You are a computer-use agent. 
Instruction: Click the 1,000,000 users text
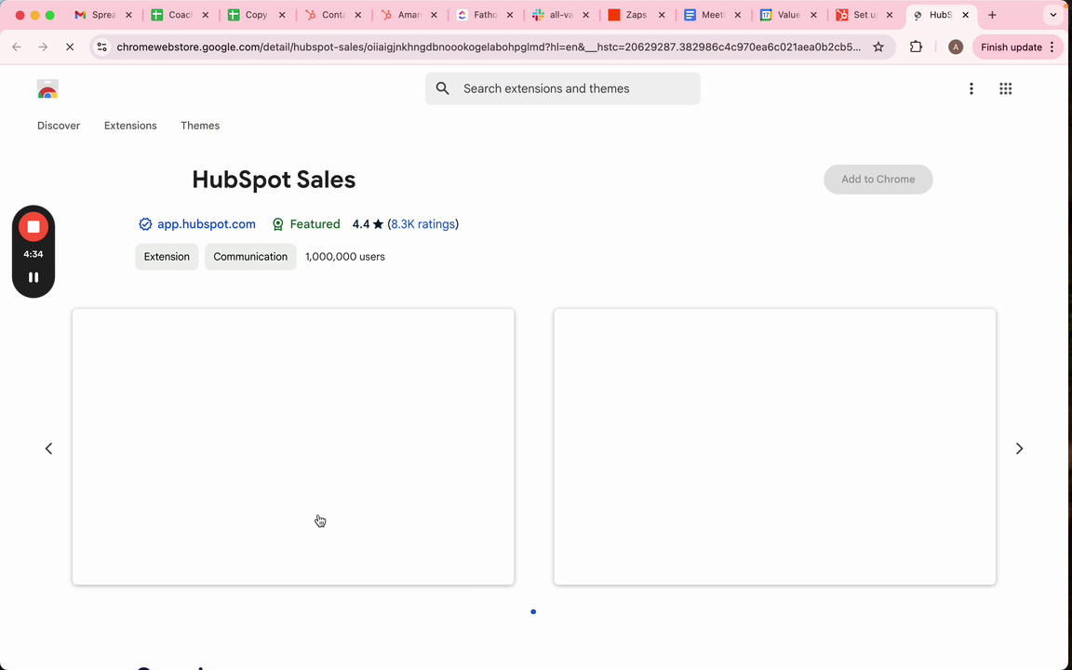click(345, 257)
